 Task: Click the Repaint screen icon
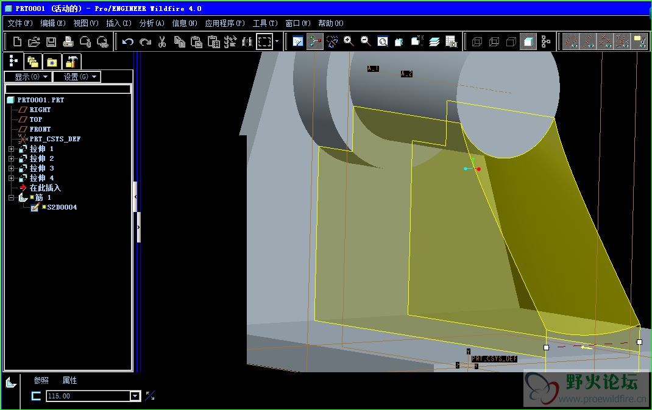(x=298, y=41)
